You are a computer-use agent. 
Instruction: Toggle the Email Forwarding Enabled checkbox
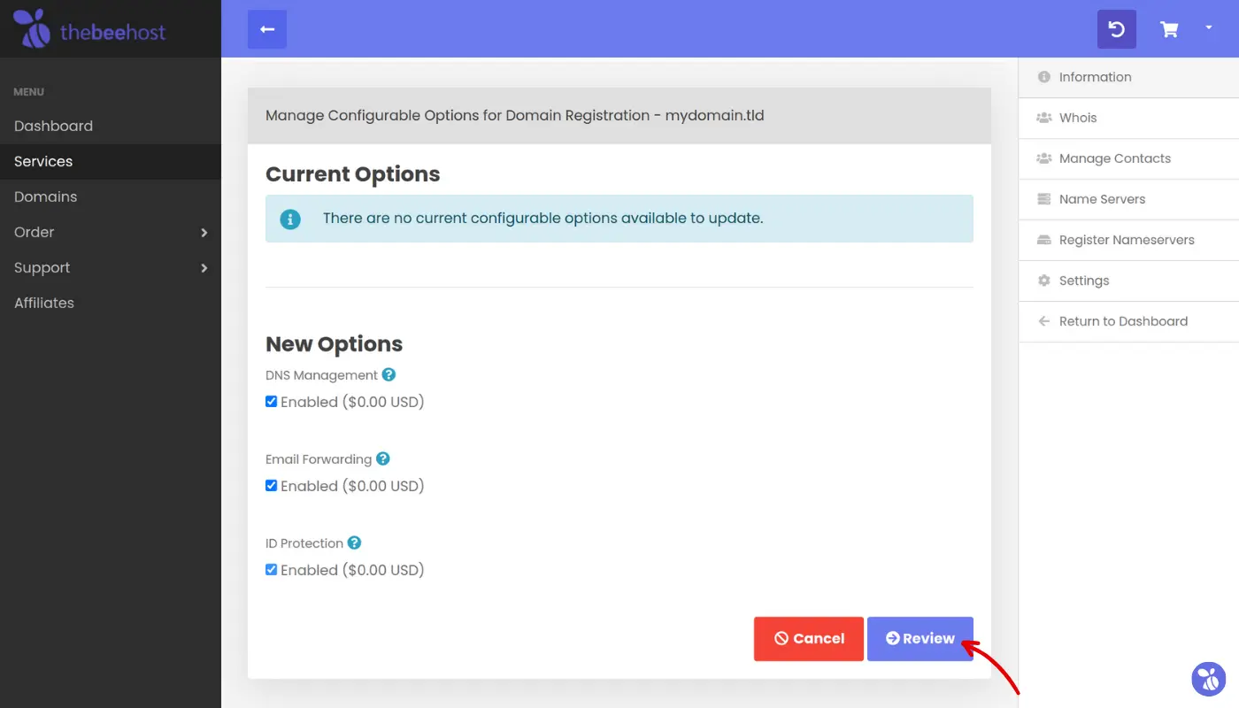[x=272, y=486]
